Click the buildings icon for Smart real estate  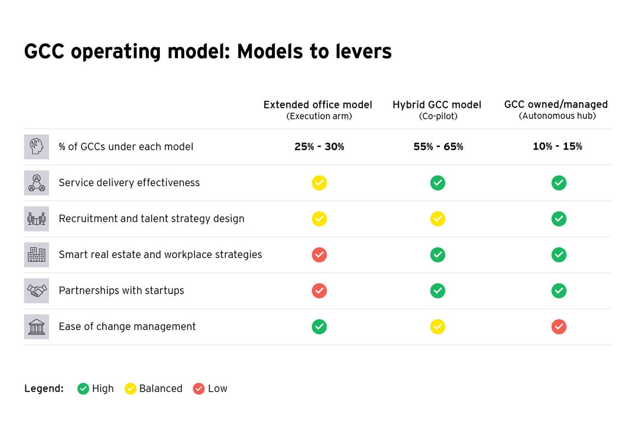(x=36, y=254)
